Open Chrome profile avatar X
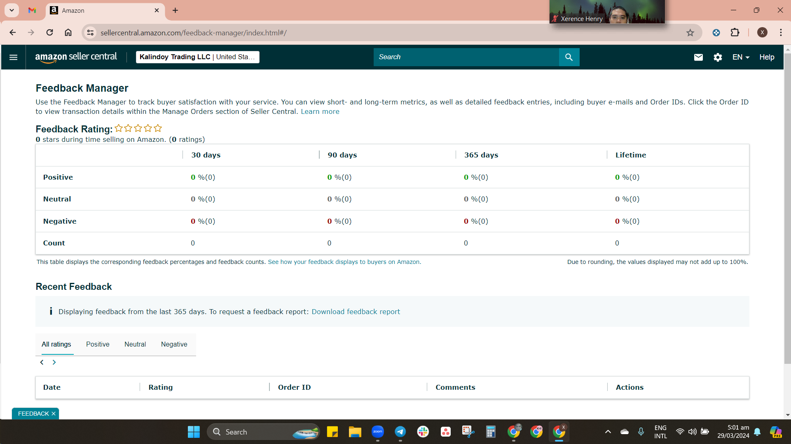 pos(762,32)
